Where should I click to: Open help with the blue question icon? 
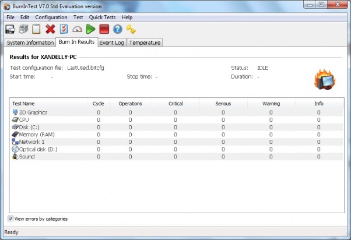(117, 29)
